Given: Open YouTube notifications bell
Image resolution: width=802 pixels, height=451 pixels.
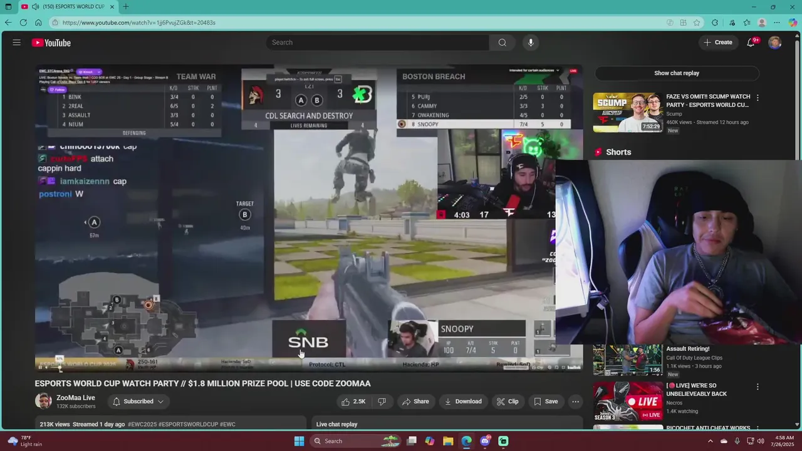Looking at the screenshot, I should click(x=751, y=43).
